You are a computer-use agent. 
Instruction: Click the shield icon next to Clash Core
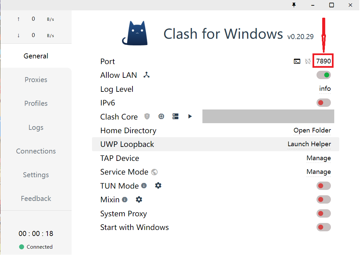(x=147, y=116)
